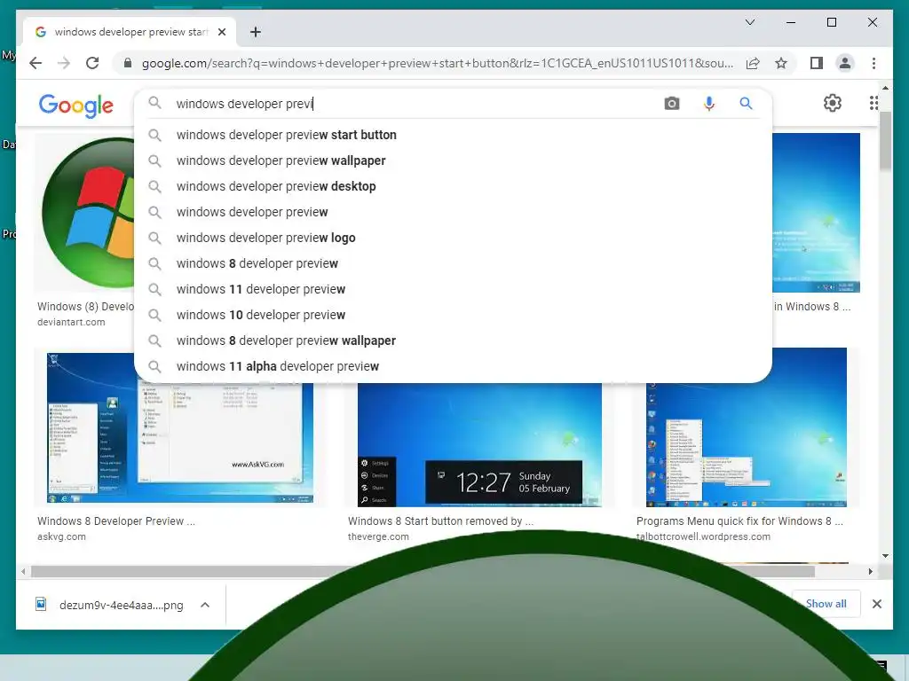Click the vertical scrollbar up arrow

(x=885, y=88)
